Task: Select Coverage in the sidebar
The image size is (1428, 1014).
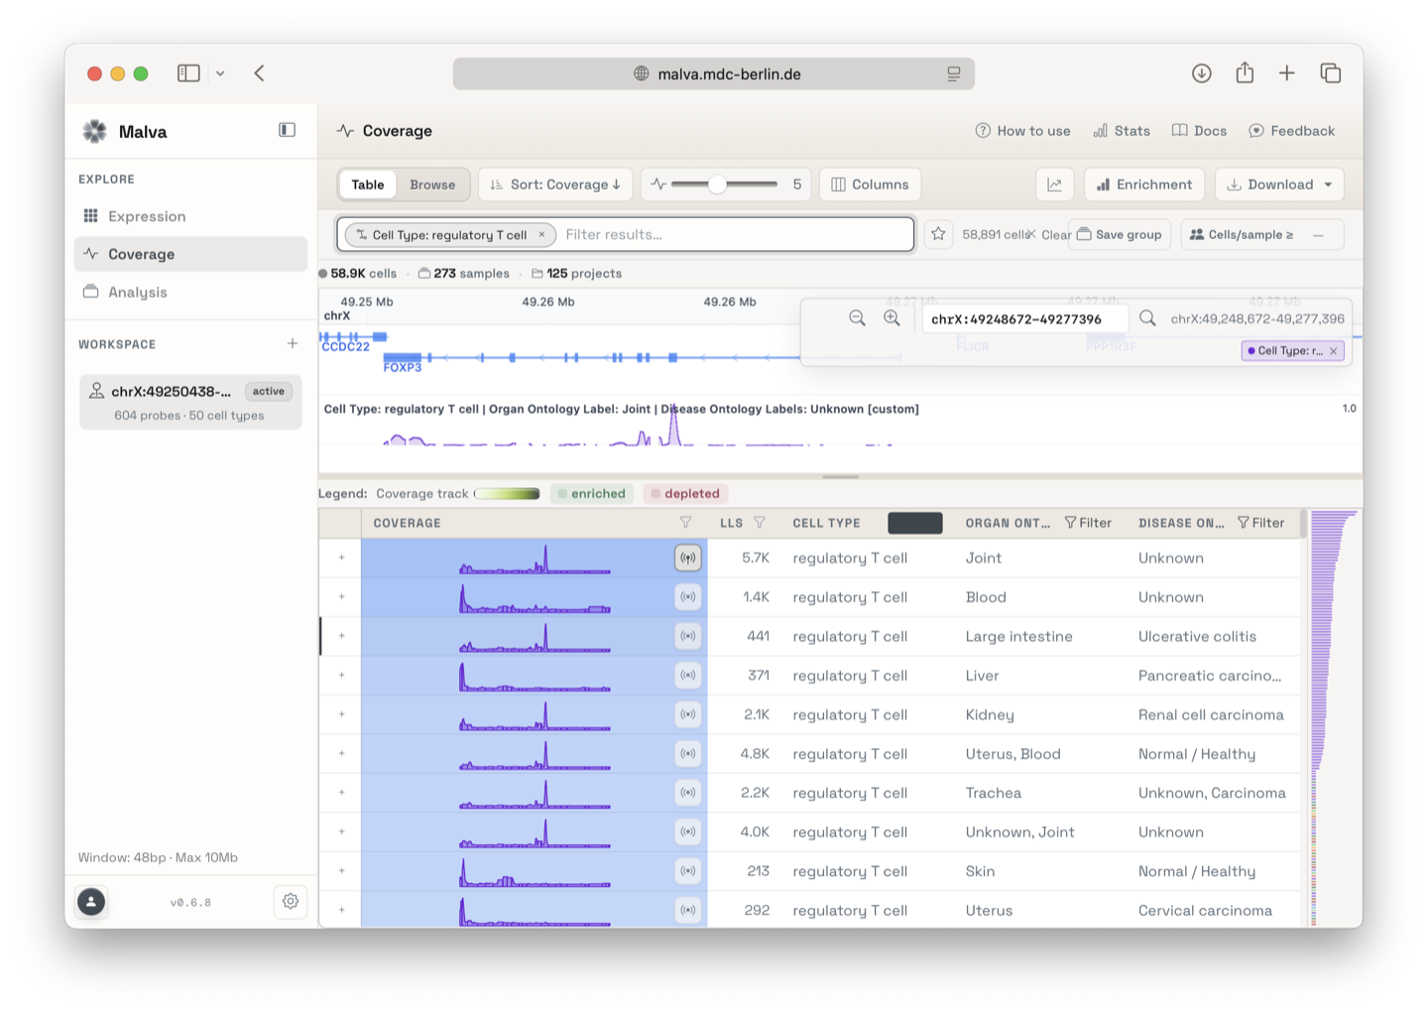Action: 190,254
